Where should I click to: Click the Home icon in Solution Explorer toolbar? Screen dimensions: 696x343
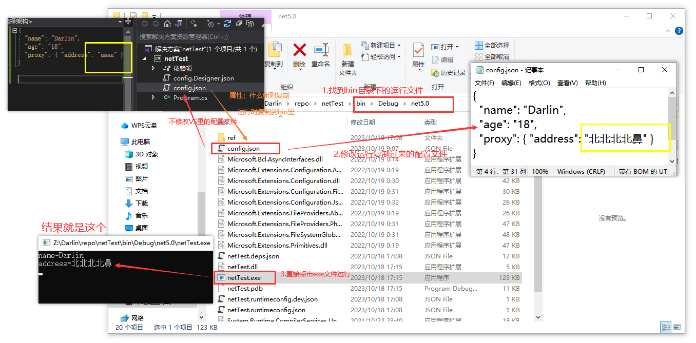(x=168, y=24)
